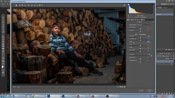The height and width of the screenshot is (98, 175).
Task: Copy current settings to before icon
Action: coord(122,87)
